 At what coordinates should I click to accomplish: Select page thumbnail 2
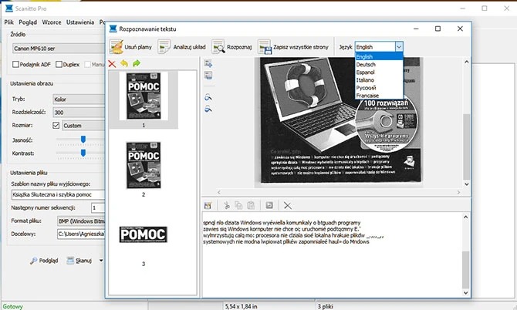(144, 165)
